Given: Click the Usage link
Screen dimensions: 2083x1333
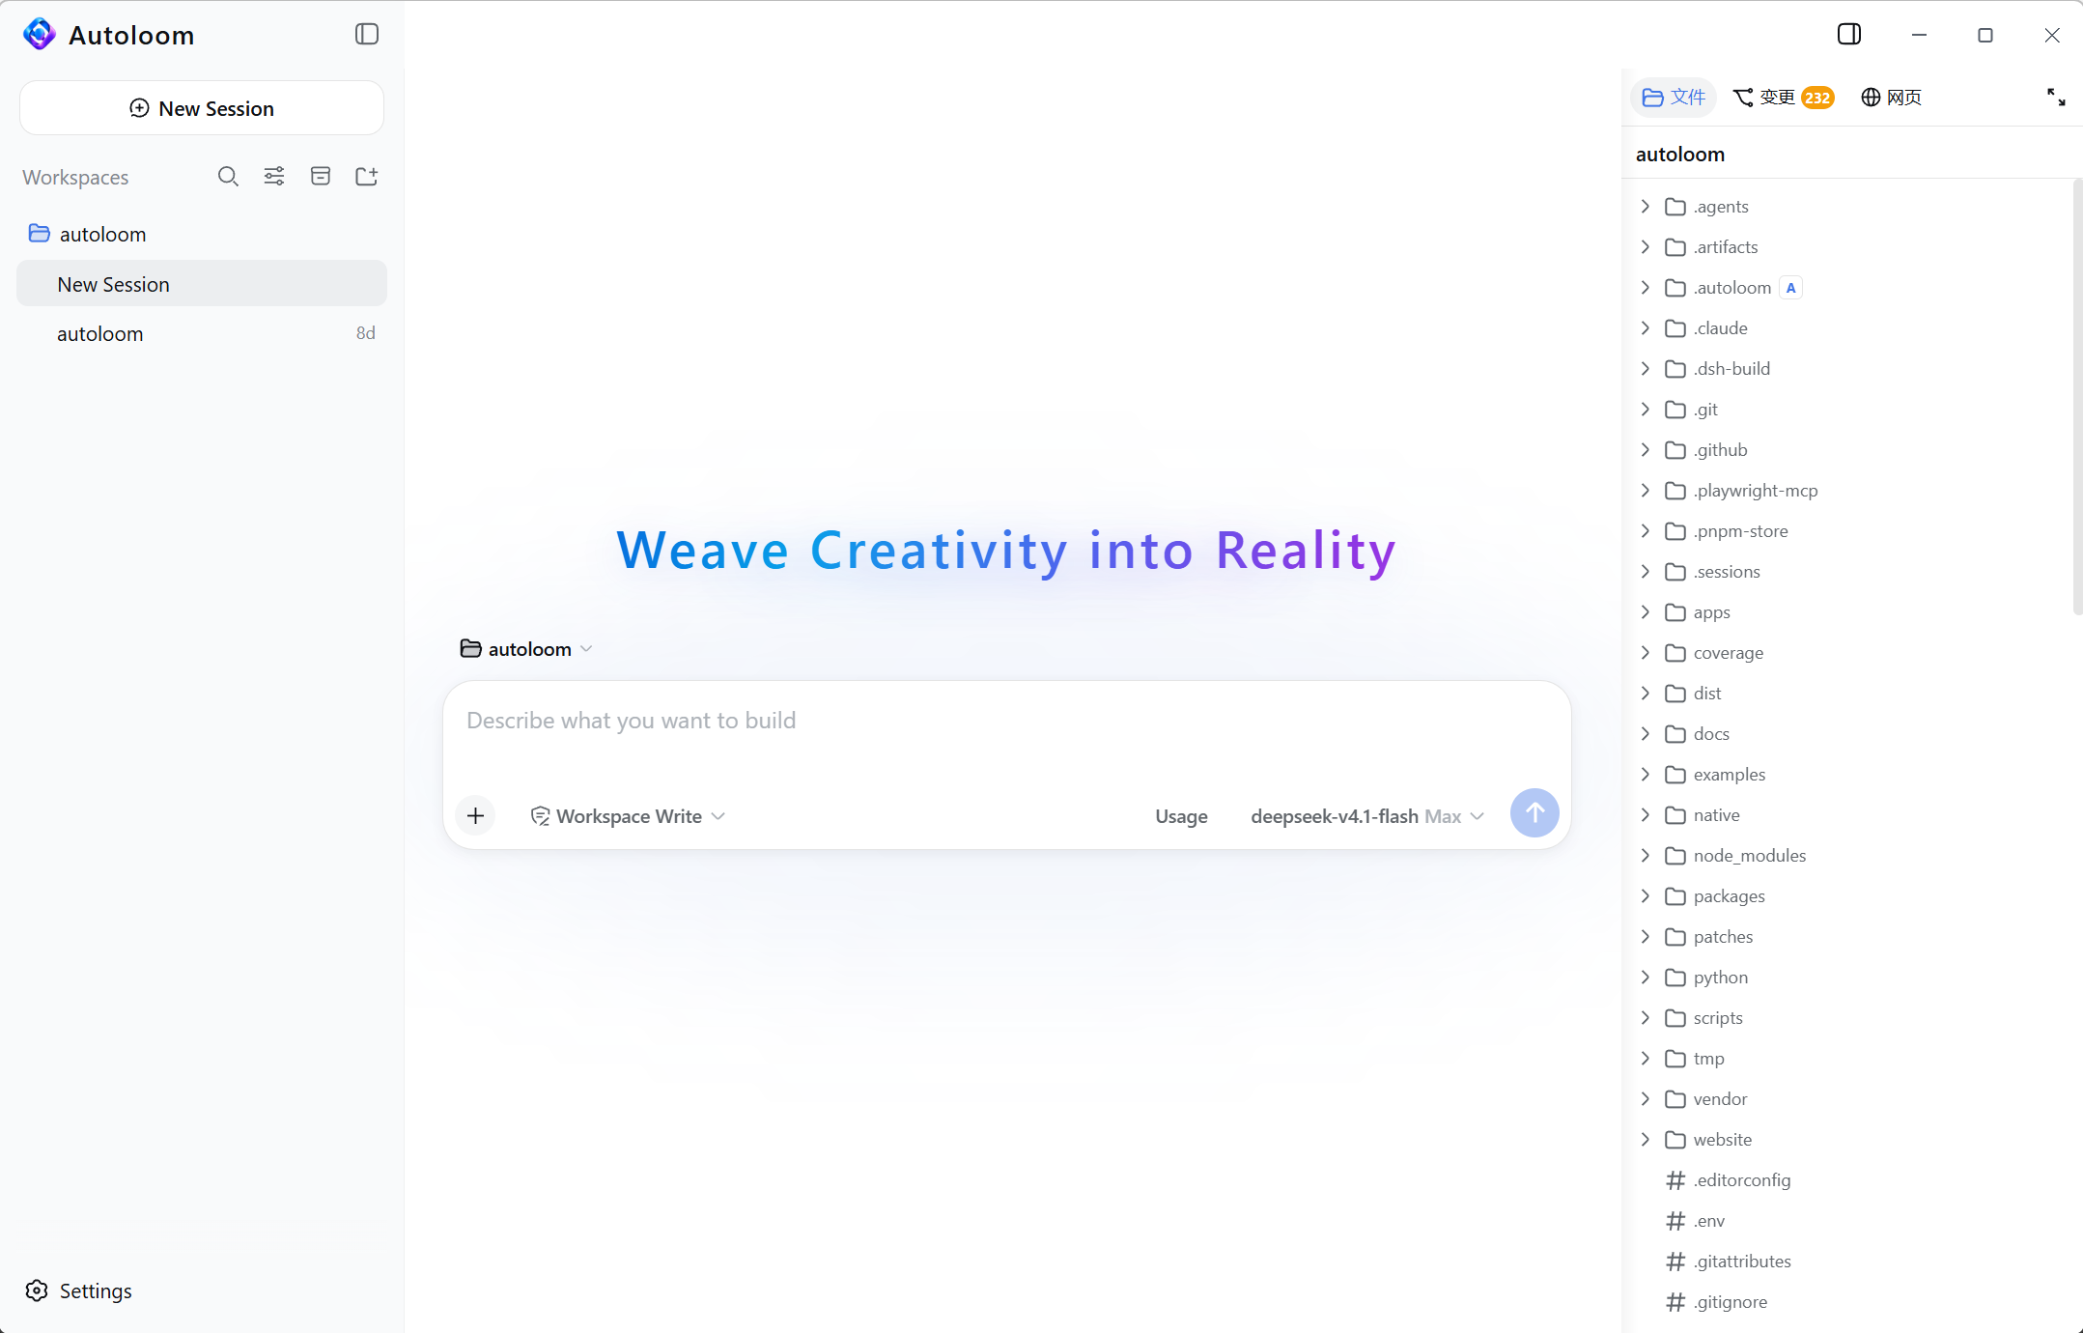Looking at the screenshot, I should [x=1181, y=816].
